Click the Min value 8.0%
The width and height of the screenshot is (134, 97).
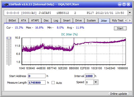click(60, 28)
